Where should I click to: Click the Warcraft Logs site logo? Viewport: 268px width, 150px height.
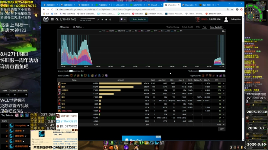tap(46, 19)
